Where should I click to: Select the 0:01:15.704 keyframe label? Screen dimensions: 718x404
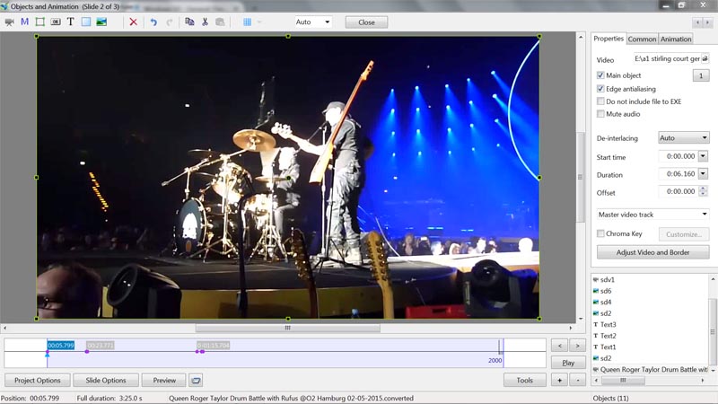[x=213, y=345]
